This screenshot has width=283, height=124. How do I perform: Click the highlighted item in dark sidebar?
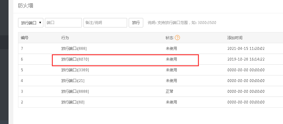(x=4, y=42)
